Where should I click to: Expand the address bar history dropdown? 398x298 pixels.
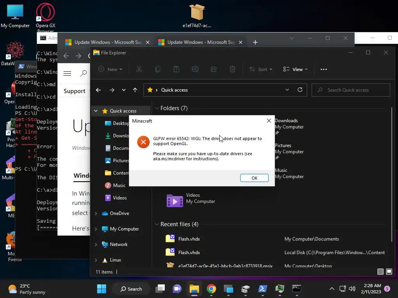tap(287, 90)
